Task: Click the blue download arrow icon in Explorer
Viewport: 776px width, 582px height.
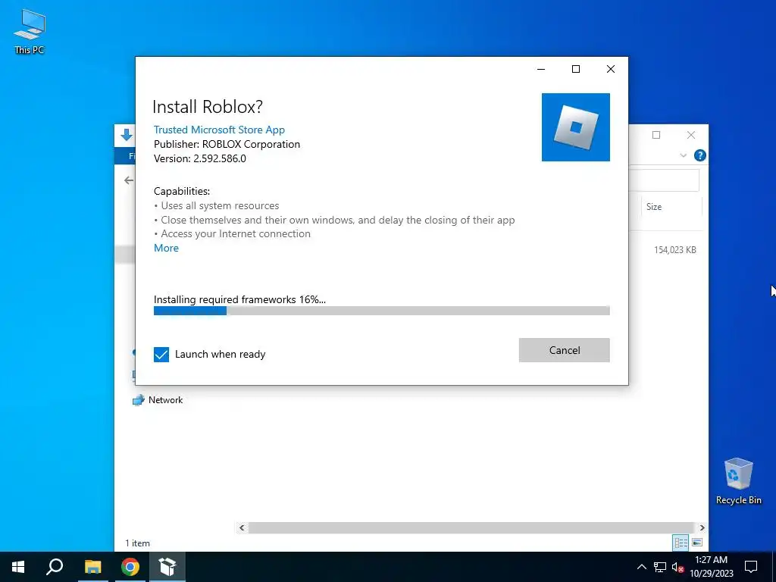Action: click(x=127, y=135)
